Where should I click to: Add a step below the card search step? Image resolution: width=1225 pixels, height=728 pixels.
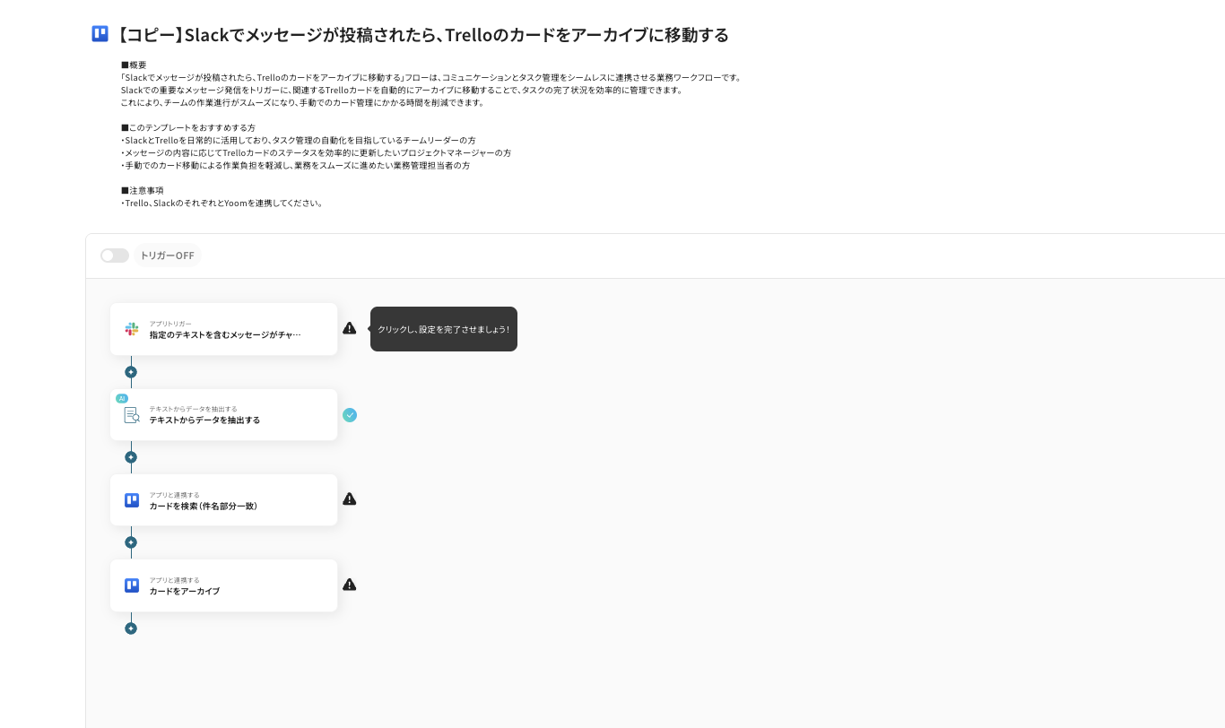point(131,542)
